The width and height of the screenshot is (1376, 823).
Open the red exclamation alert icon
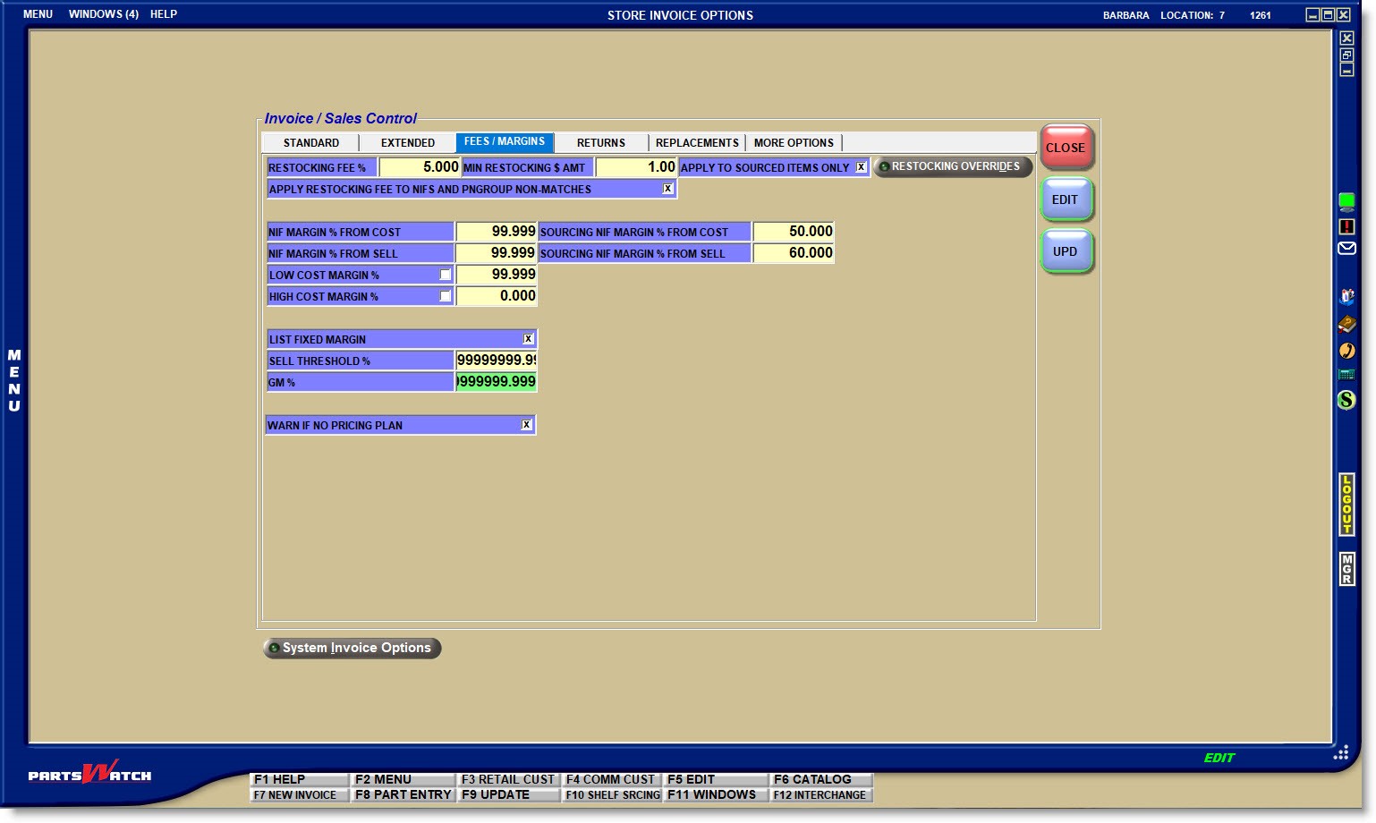pos(1346,226)
